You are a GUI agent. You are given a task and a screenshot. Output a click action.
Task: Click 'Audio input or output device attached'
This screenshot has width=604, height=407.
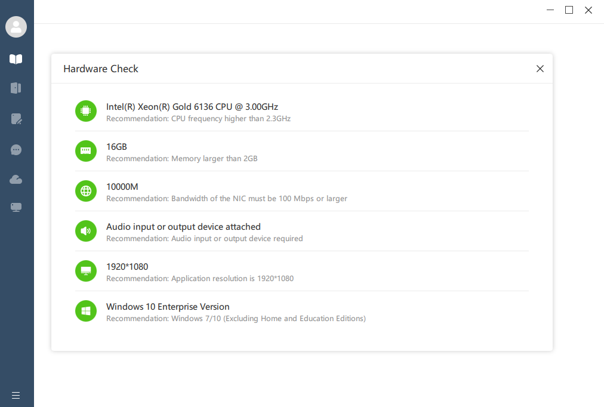pyautogui.click(x=183, y=227)
